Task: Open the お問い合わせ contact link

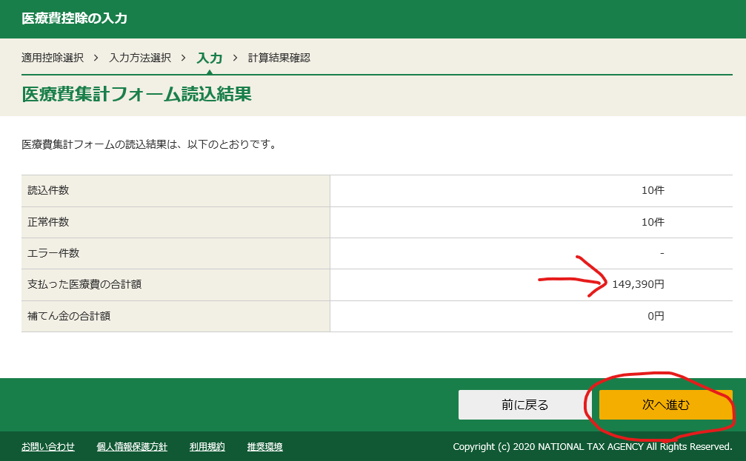Action: coord(47,447)
